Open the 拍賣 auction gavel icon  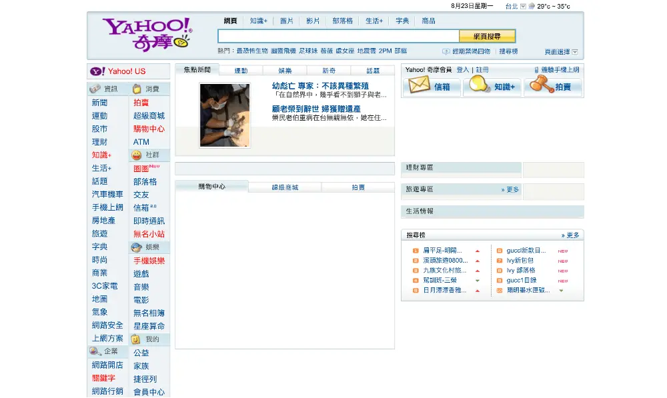tap(542, 84)
